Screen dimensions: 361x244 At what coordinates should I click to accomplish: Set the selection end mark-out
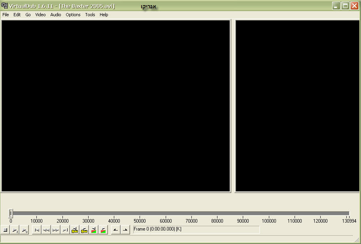(x=125, y=230)
